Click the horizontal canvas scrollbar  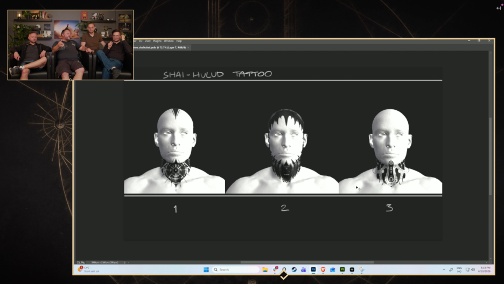[307, 262]
